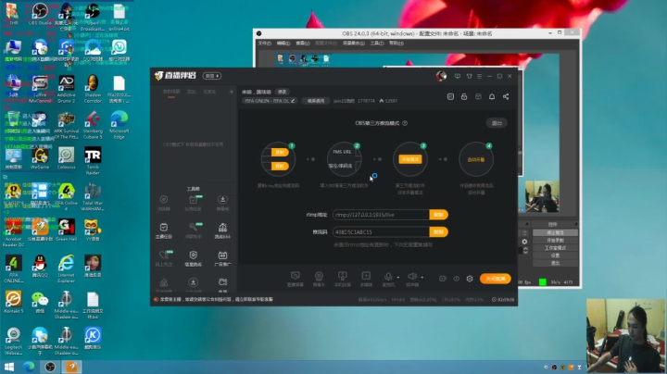667x374 pixels.
Task: Open the 文件 menu in the OBS window
Action: (264, 44)
